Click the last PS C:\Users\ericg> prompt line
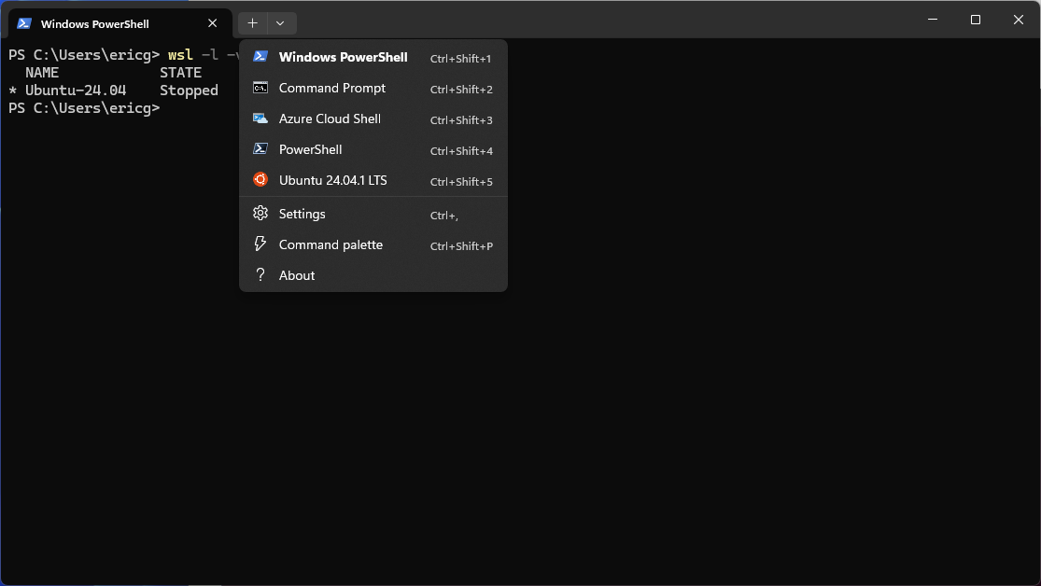Viewport: 1041px width, 586px height. (x=84, y=108)
